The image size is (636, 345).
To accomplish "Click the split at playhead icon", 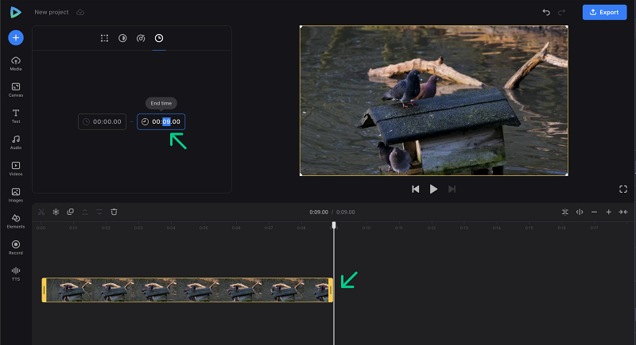I will [580, 212].
